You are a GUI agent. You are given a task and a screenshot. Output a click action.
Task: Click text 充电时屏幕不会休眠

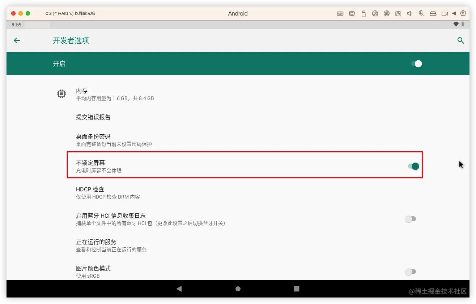99,170
